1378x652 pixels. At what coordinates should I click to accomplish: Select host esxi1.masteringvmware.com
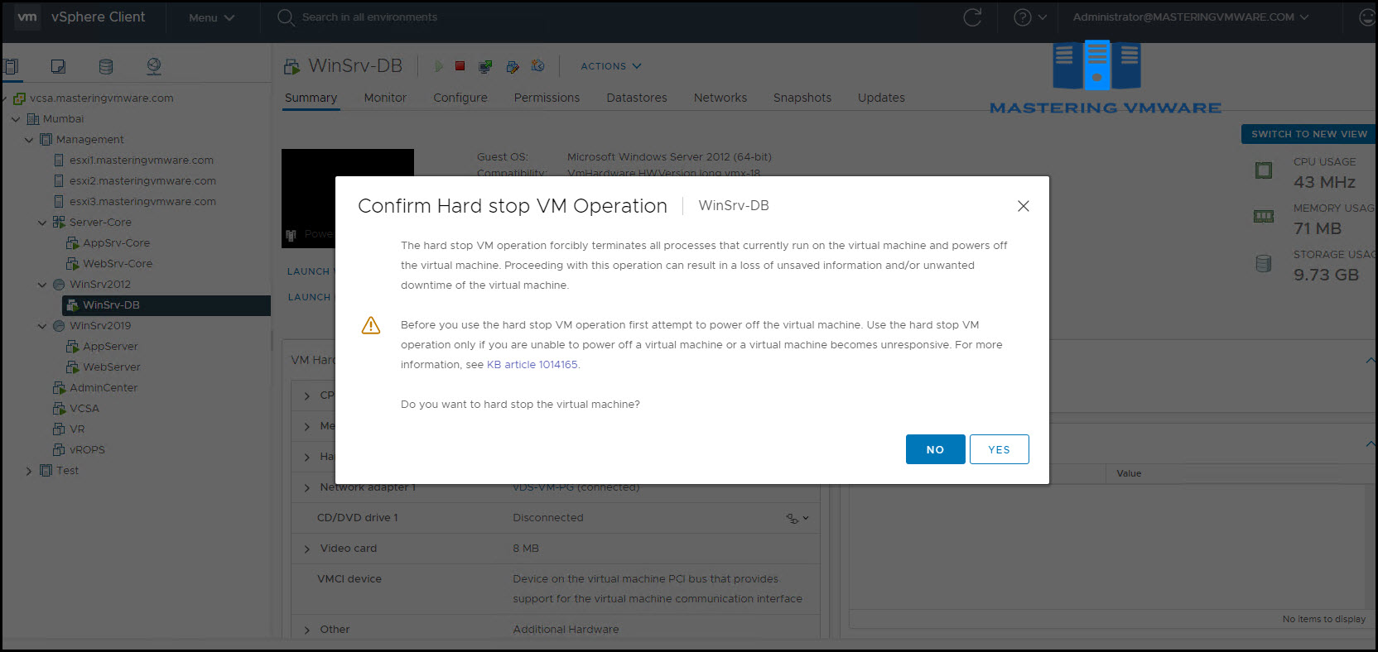[x=142, y=161]
